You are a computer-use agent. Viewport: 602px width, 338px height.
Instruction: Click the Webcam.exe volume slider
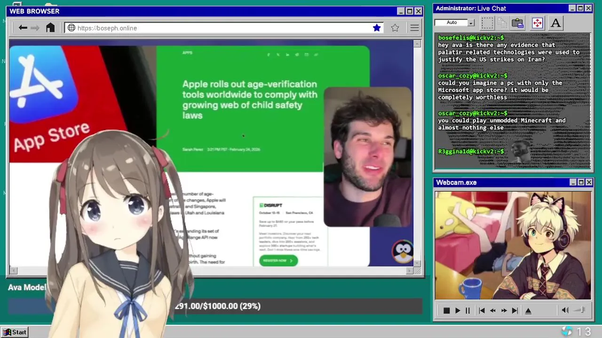coord(580,310)
